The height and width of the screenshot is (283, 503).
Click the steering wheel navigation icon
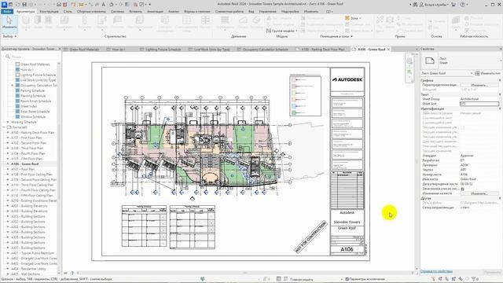coord(409,61)
